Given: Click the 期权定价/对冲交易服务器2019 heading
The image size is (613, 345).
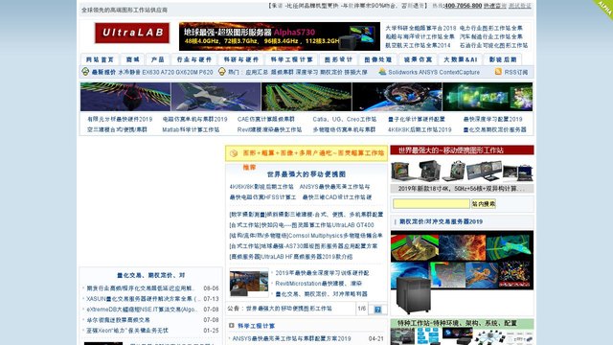Looking at the screenshot, I should [441, 221].
